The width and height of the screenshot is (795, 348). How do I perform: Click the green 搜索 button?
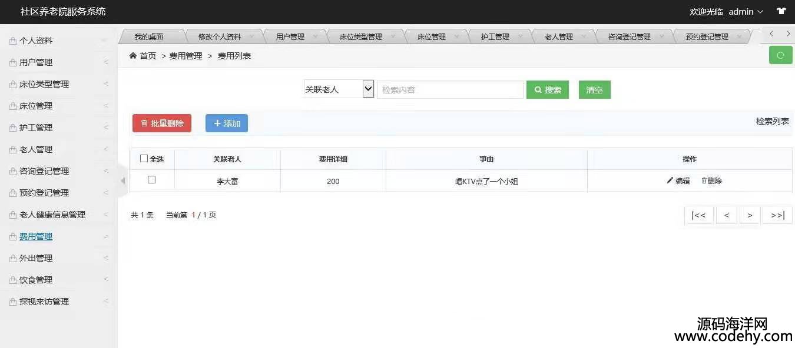pos(547,90)
